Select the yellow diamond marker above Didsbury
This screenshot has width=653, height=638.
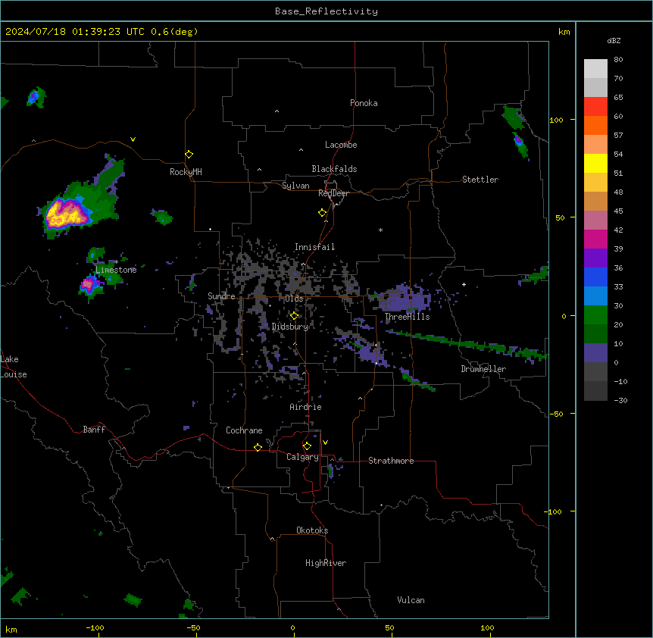pos(294,316)
